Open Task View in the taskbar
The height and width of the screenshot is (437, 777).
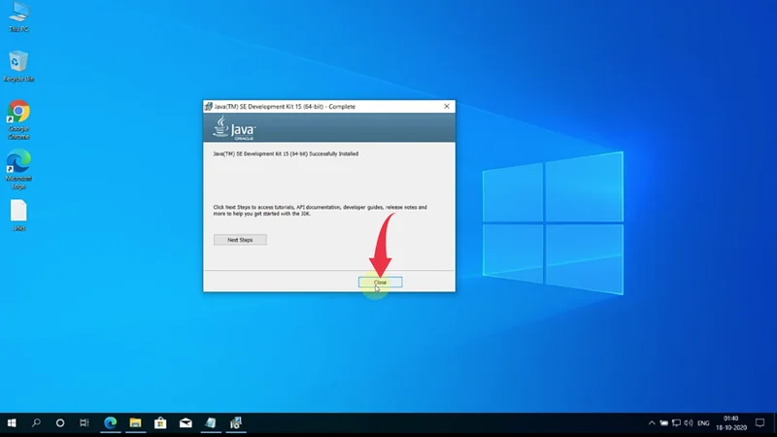tap(84, 423)
